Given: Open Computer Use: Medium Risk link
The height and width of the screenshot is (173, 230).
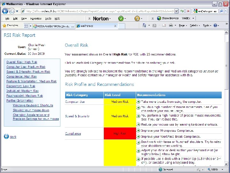Looking at the screenshot, I should point(26,67).
